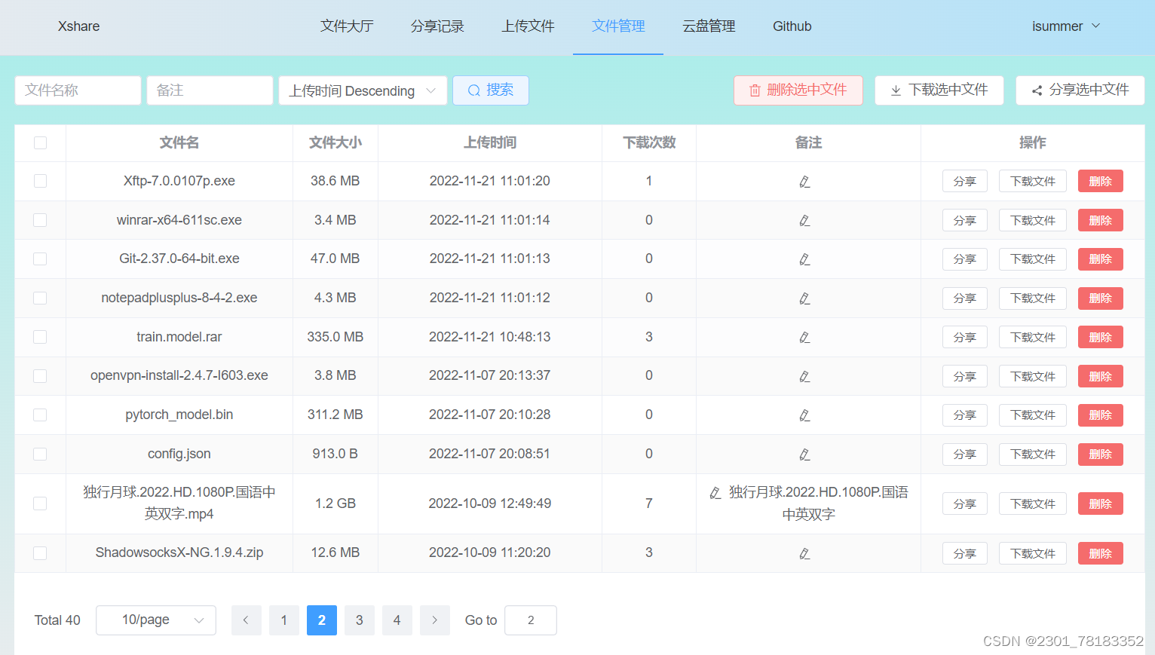1155x655 pixels.
Task: Click 删除选中文件 to delete selected
Action: point(798,90)
